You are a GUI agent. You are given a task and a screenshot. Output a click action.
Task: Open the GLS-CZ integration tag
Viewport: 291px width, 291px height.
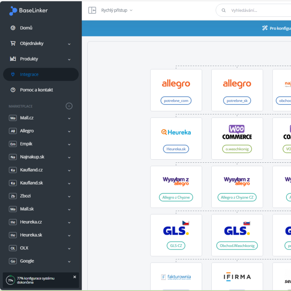pyautogui.click(x=176, y=246)
